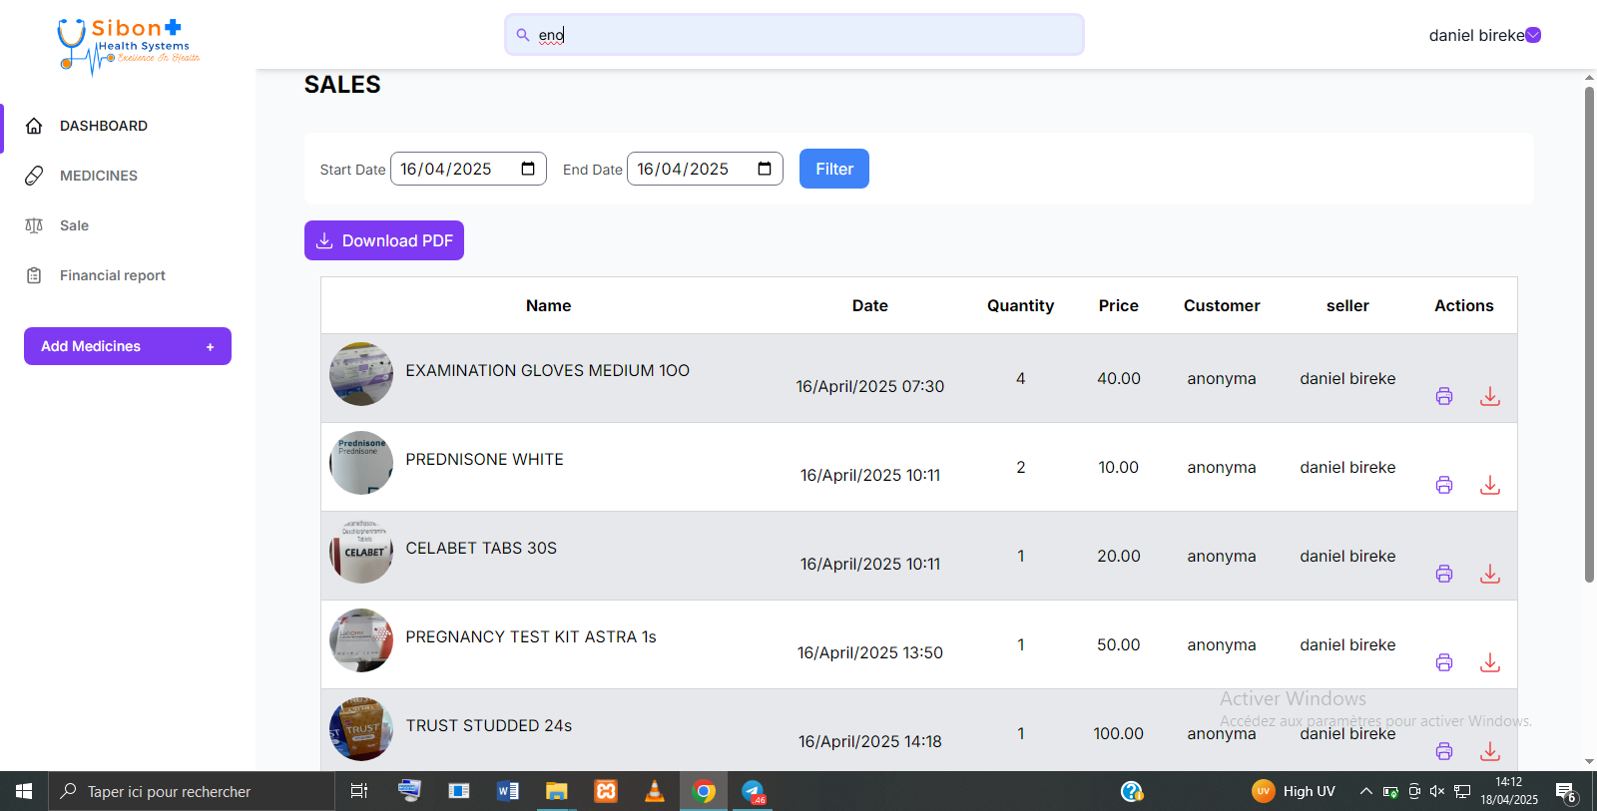Open the End Date calendar picker
The image size is (1597, 811).
click(x=765, y=169)
